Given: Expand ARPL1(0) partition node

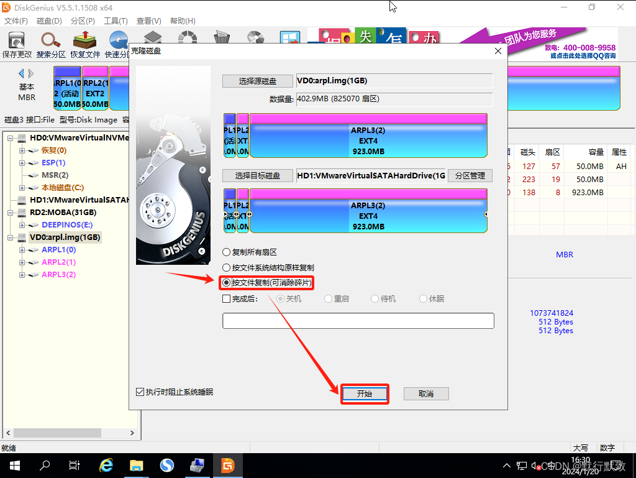Looking at the screenshot, I should [x=22, y=250].
